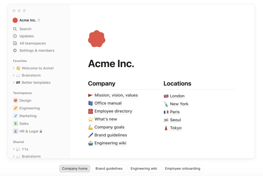Viewport: 263px width, 176px height.
Task: Click the Sales teamspace dollar icon
Action: click(x=15, y=123)
